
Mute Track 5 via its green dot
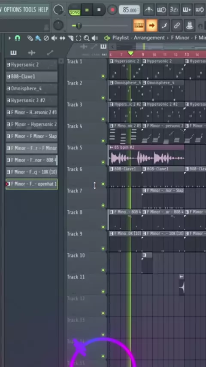103,162
